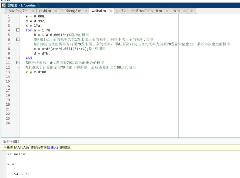Click the 'end' keyword on line 10
The width and height of the screenshot is (240, 178).
[x=29, y=58]
